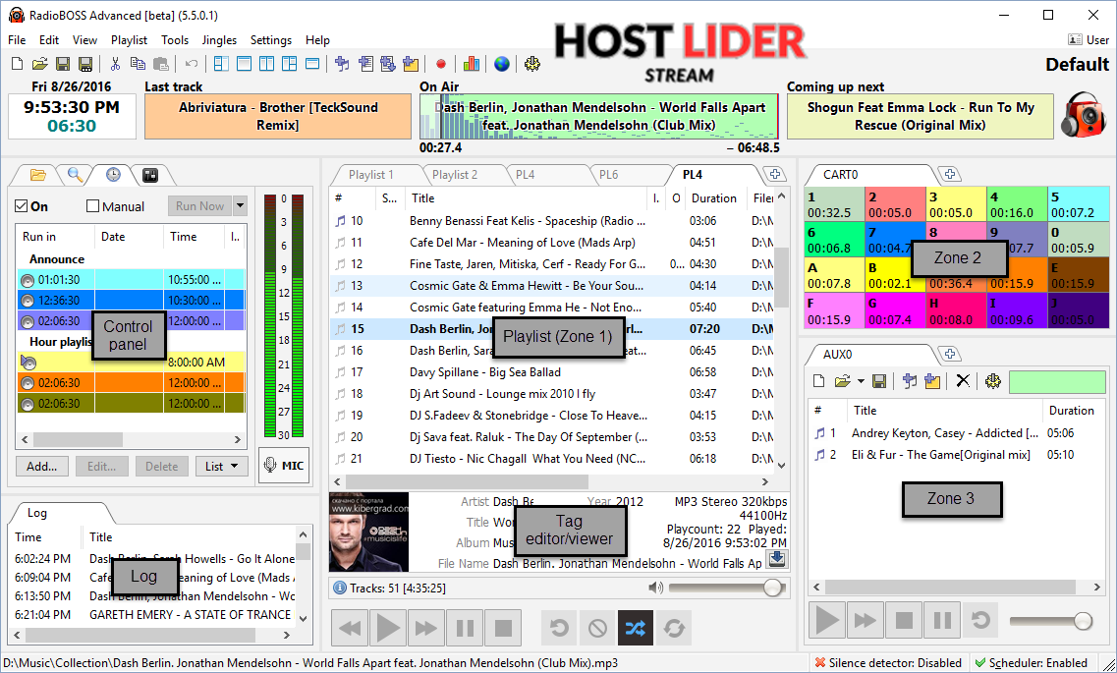1117x673 pixels.
Task: Click the red record button in toolbar
Action: pos(441,64)
